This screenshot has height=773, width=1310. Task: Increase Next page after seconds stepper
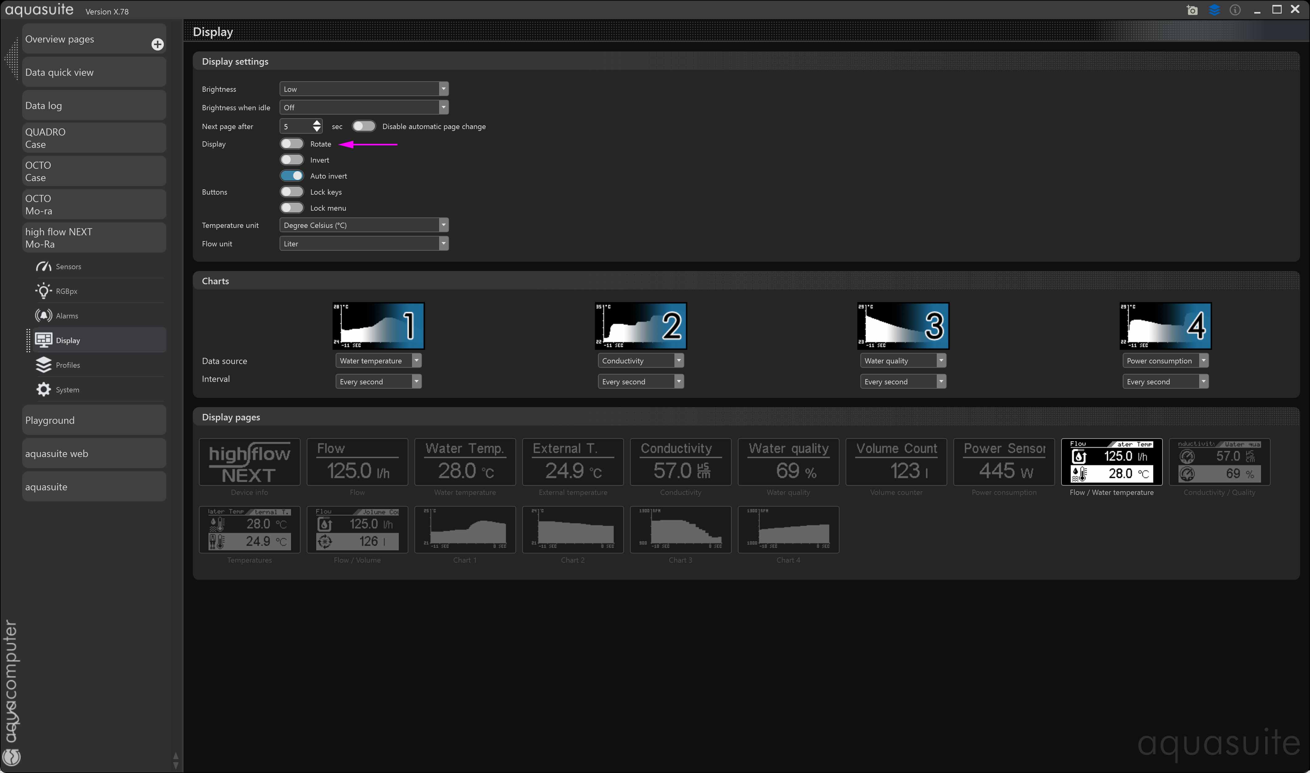tap(317, 122)
